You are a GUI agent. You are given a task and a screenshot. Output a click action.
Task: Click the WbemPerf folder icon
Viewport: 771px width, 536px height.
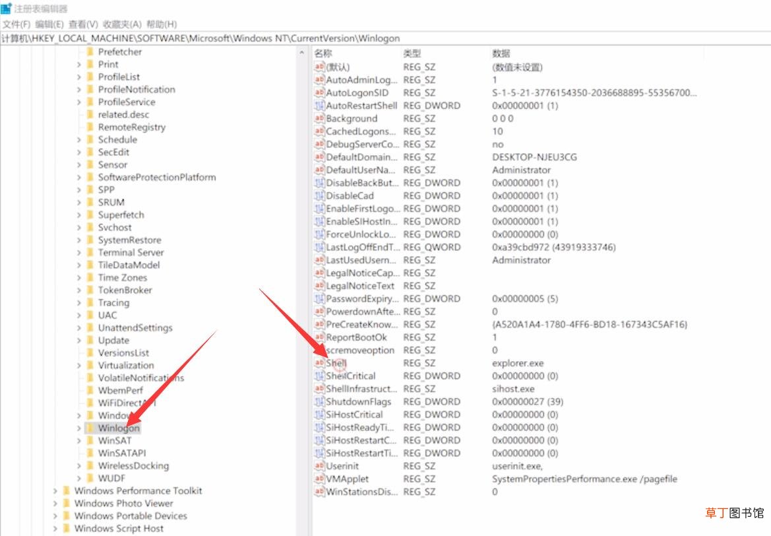[90, 390]
